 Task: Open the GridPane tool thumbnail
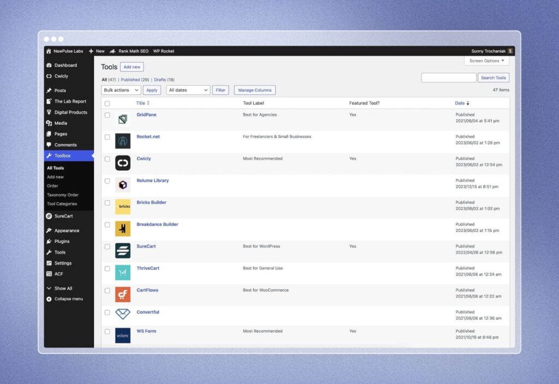(x=122, y=119)
